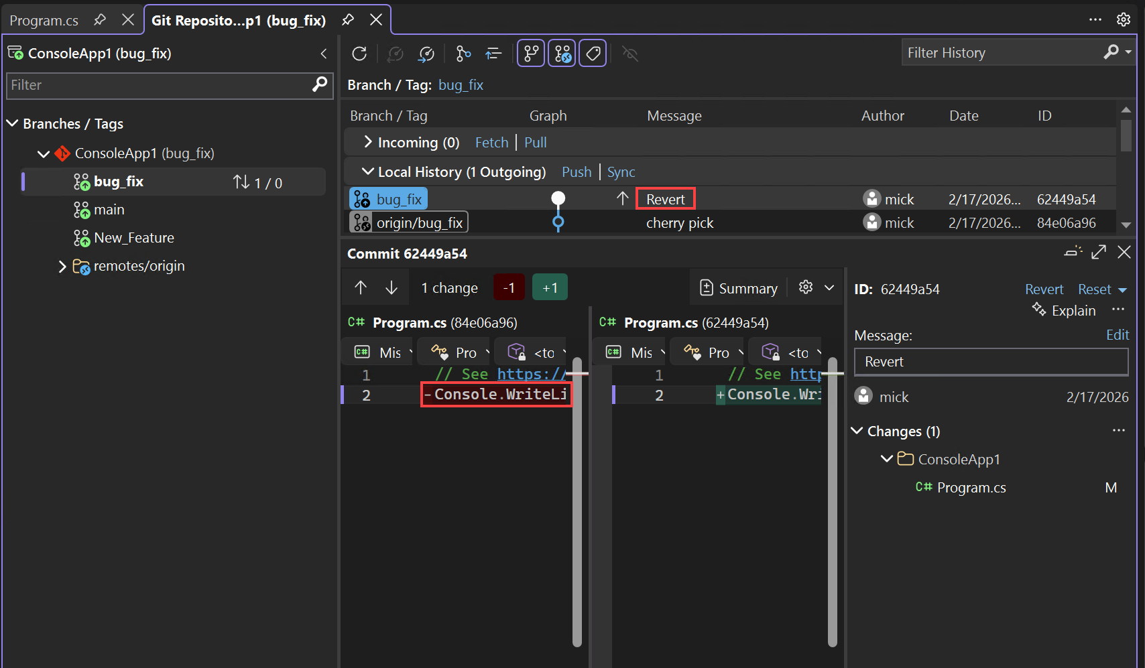Click the search icon in Filter History
Image resolution: width=1145 pixels, height=668 pixels.
click(1112, 52)
